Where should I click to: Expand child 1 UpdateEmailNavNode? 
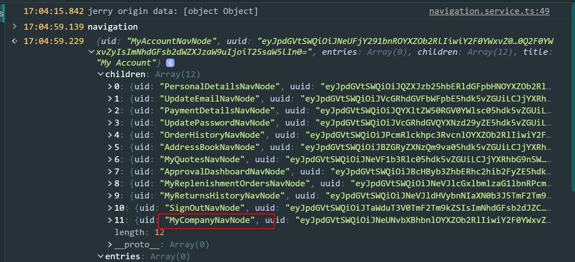[110, 99]
